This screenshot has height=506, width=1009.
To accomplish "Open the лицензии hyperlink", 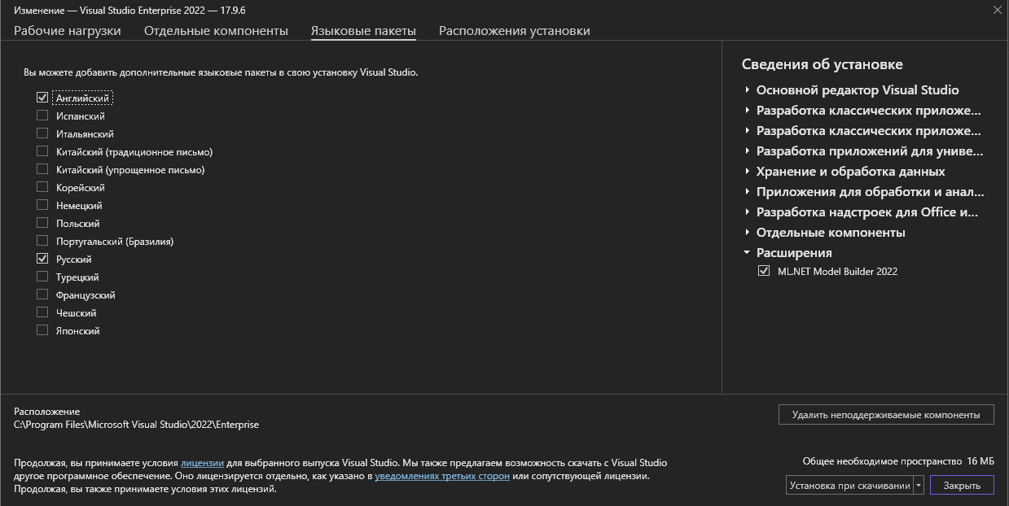I will (202, 463).
